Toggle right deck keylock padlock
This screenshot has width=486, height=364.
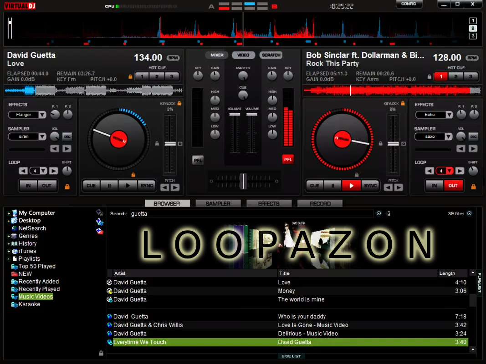(x=403, y=103)
